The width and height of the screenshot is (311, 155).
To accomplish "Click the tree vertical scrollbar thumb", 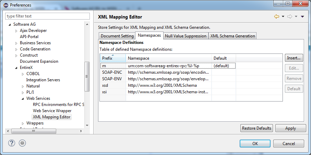I will (87, 76).
